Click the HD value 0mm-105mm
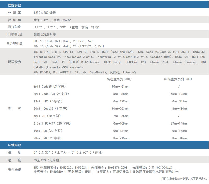Image resolution: width=209 pixels, height=184 pixels. coord(121,124)
